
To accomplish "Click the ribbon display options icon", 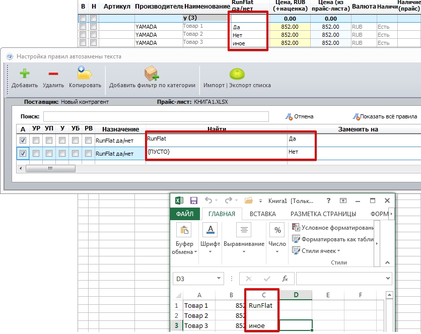I will coord(343,201).
